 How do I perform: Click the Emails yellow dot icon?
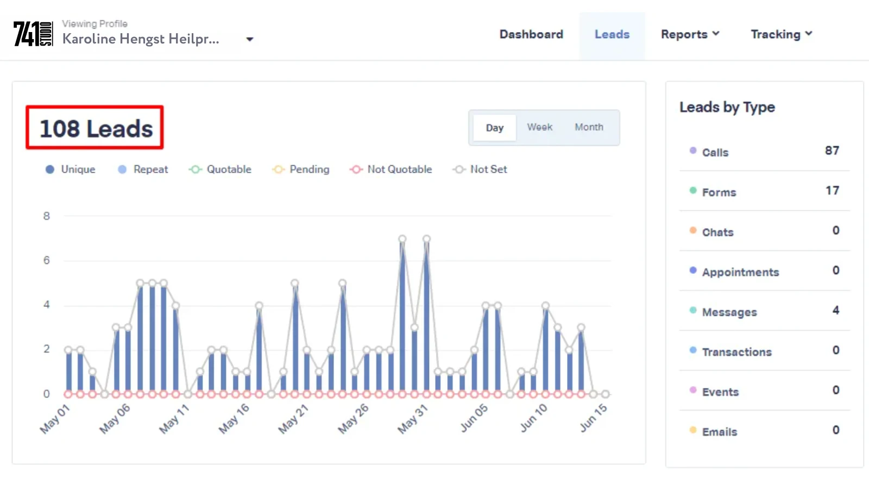coord(692,429)
